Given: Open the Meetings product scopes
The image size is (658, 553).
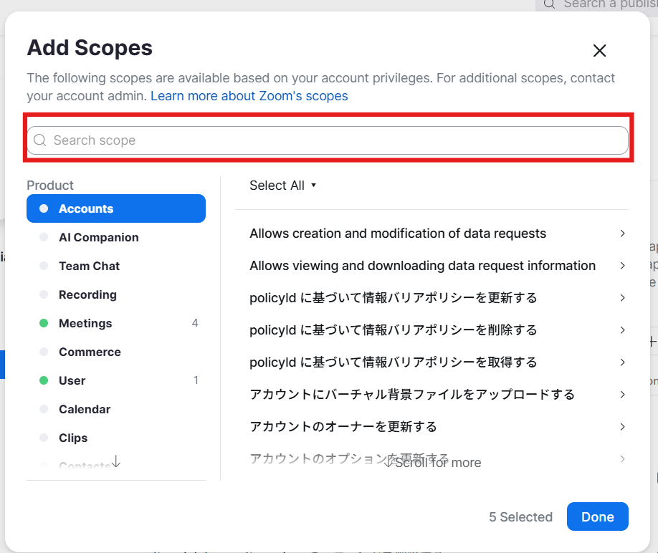Looking at the screenshot, I should (85, 323).
